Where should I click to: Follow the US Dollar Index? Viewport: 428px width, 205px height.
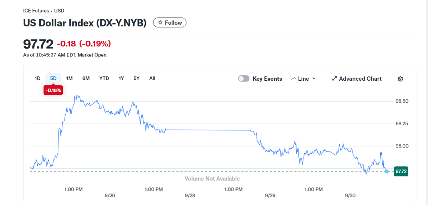[170, 22]
